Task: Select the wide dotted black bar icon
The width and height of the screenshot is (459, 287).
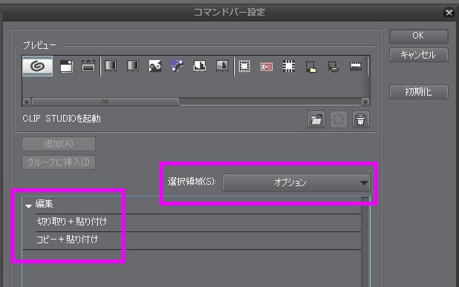Action: (356, 66)
